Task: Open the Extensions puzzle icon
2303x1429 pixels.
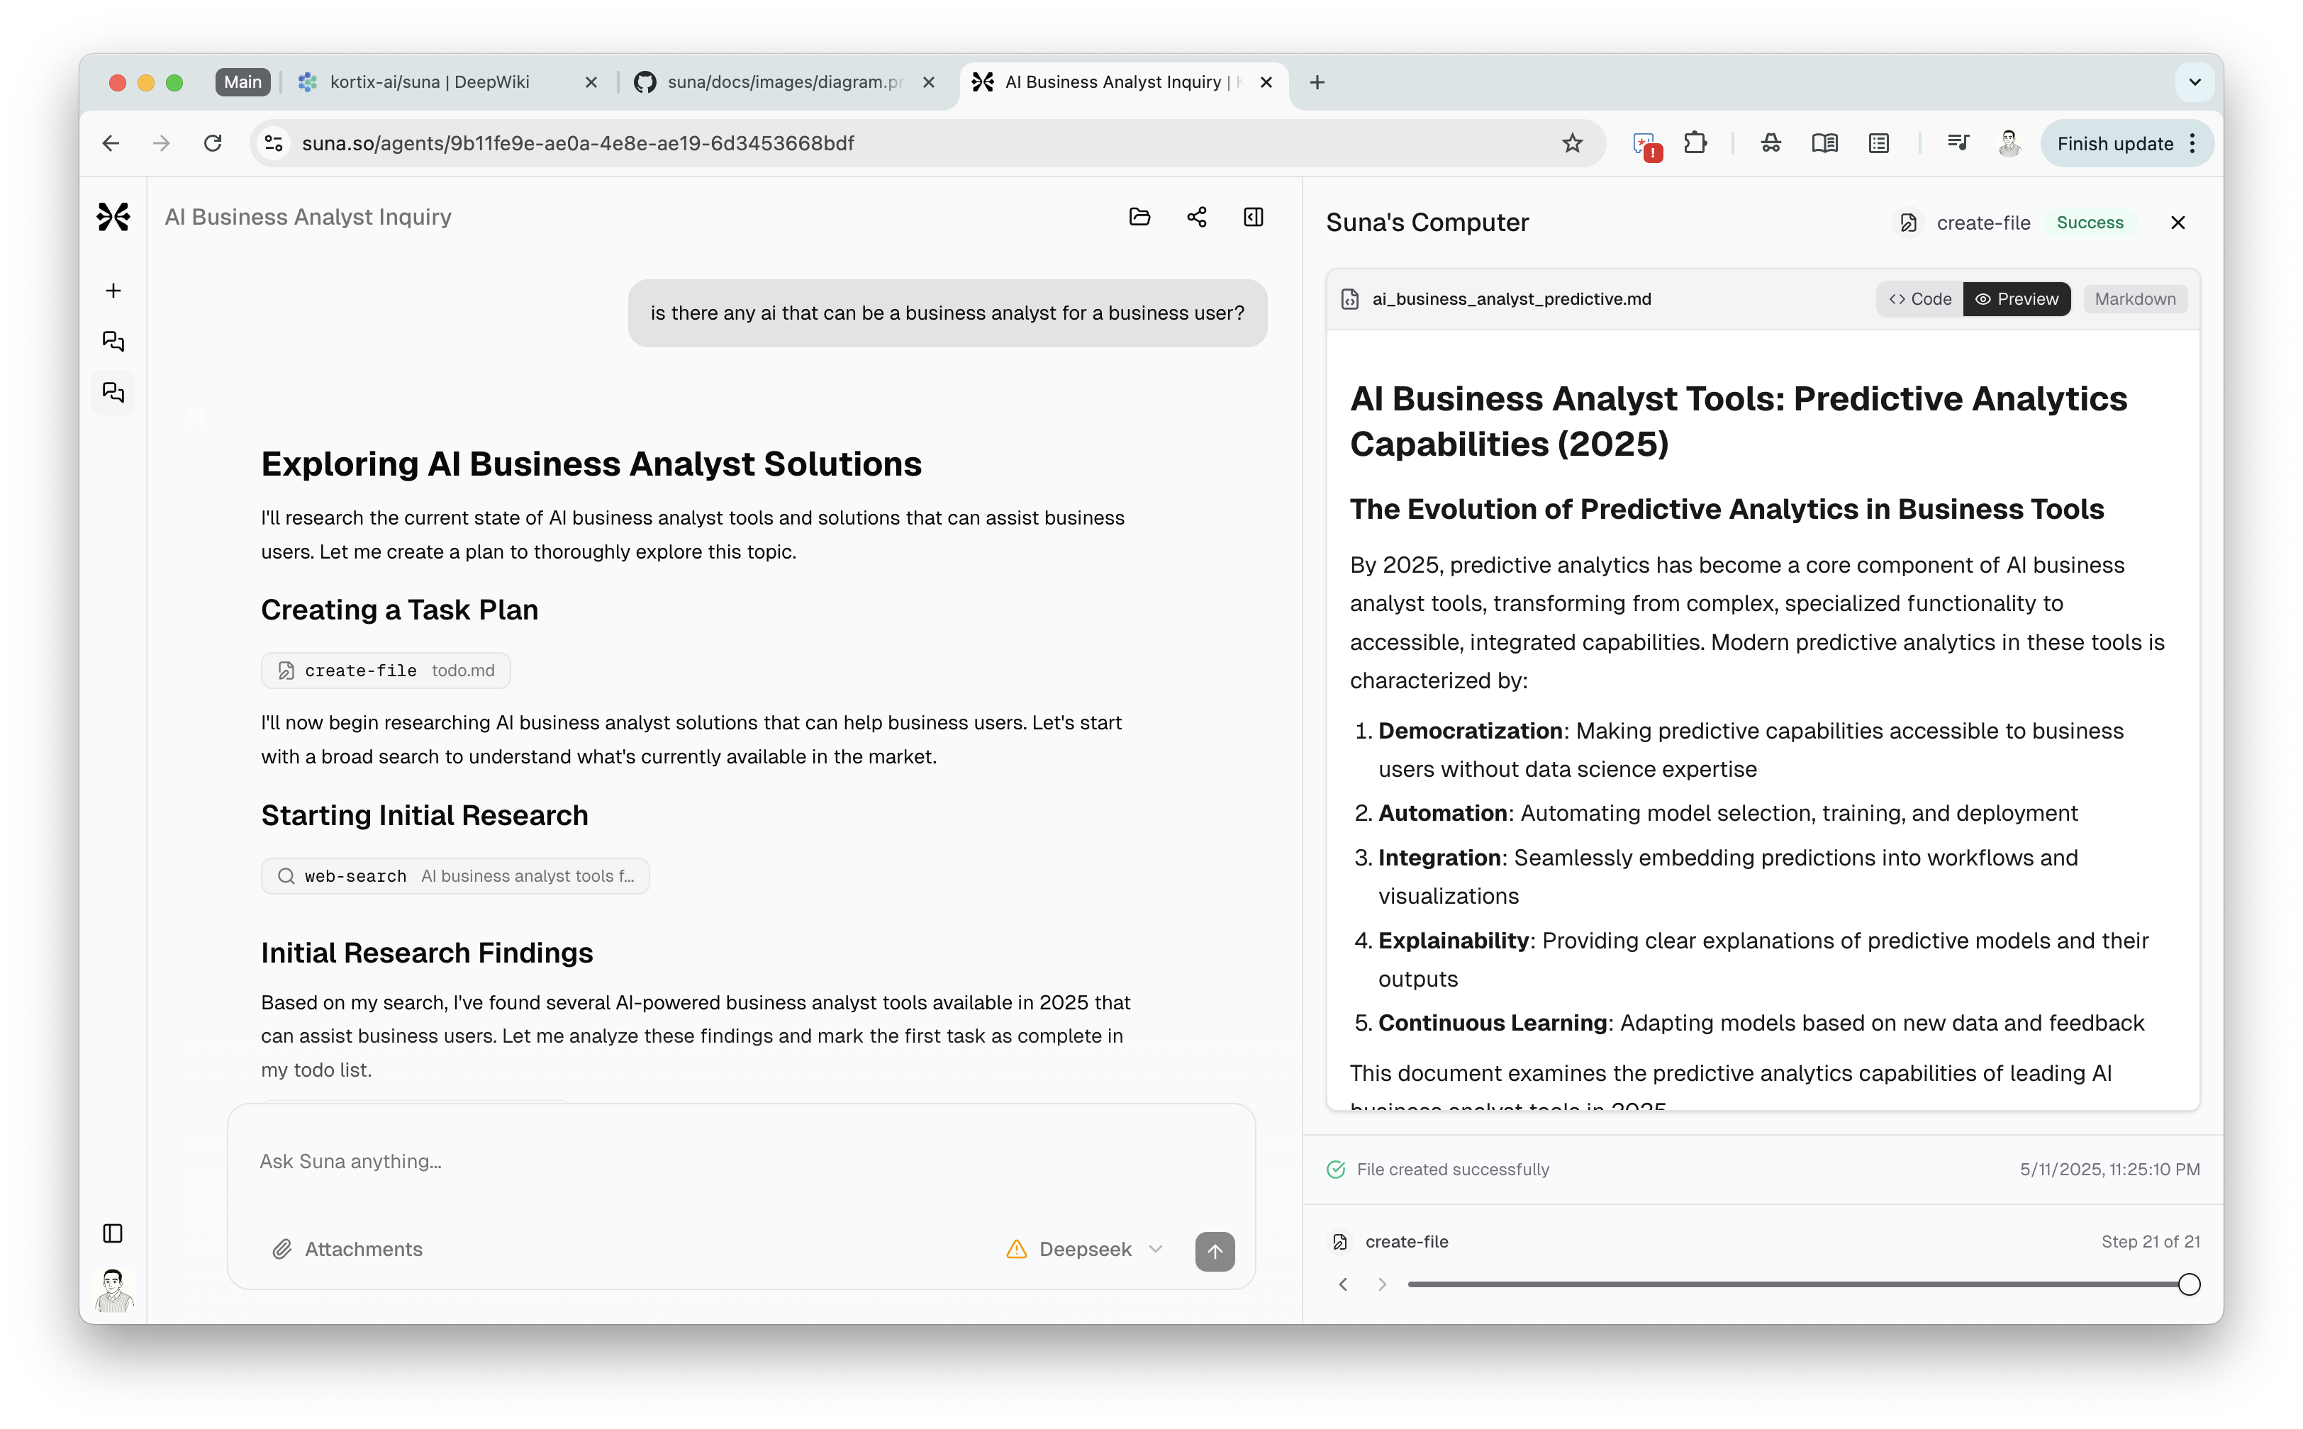Action: 1696,144
